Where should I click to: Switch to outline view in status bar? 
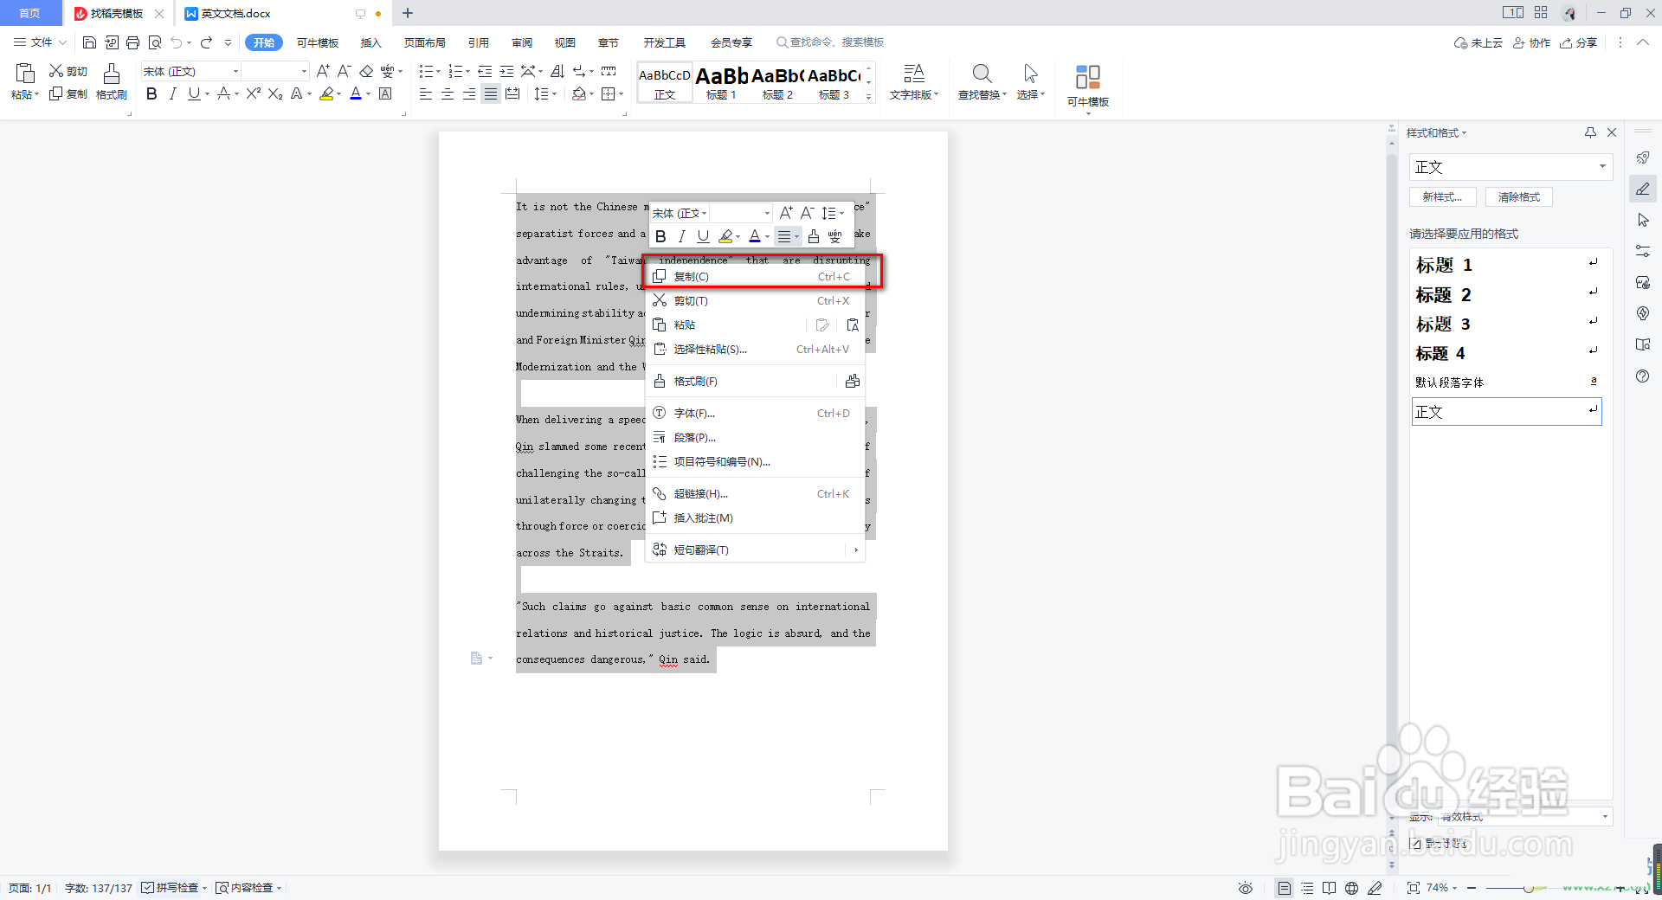1307,888
